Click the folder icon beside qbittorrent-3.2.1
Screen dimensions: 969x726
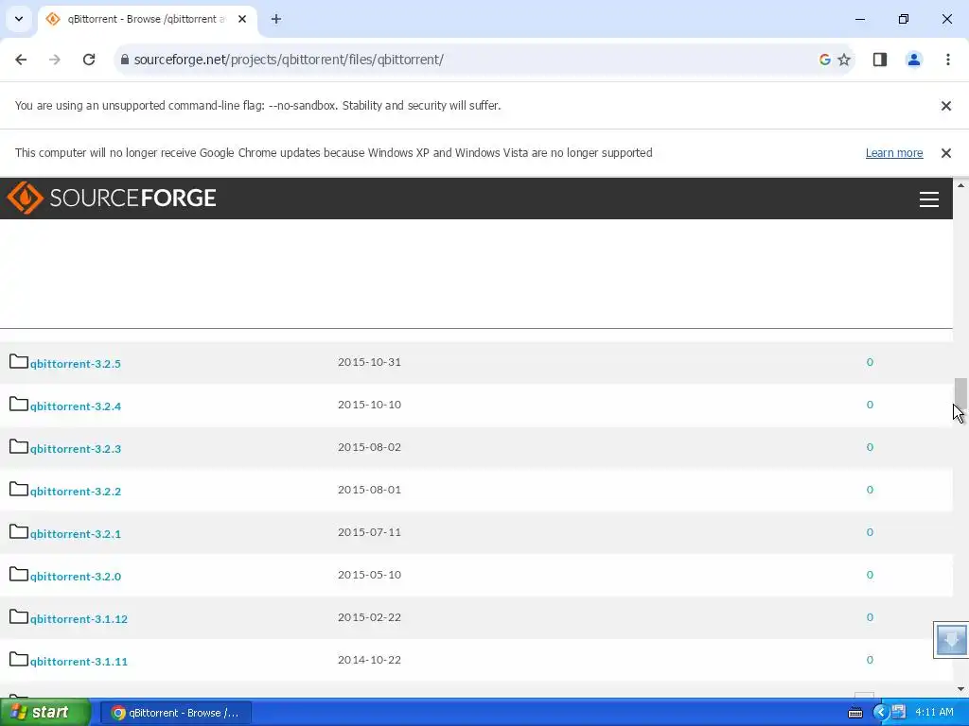pos(19,532)
